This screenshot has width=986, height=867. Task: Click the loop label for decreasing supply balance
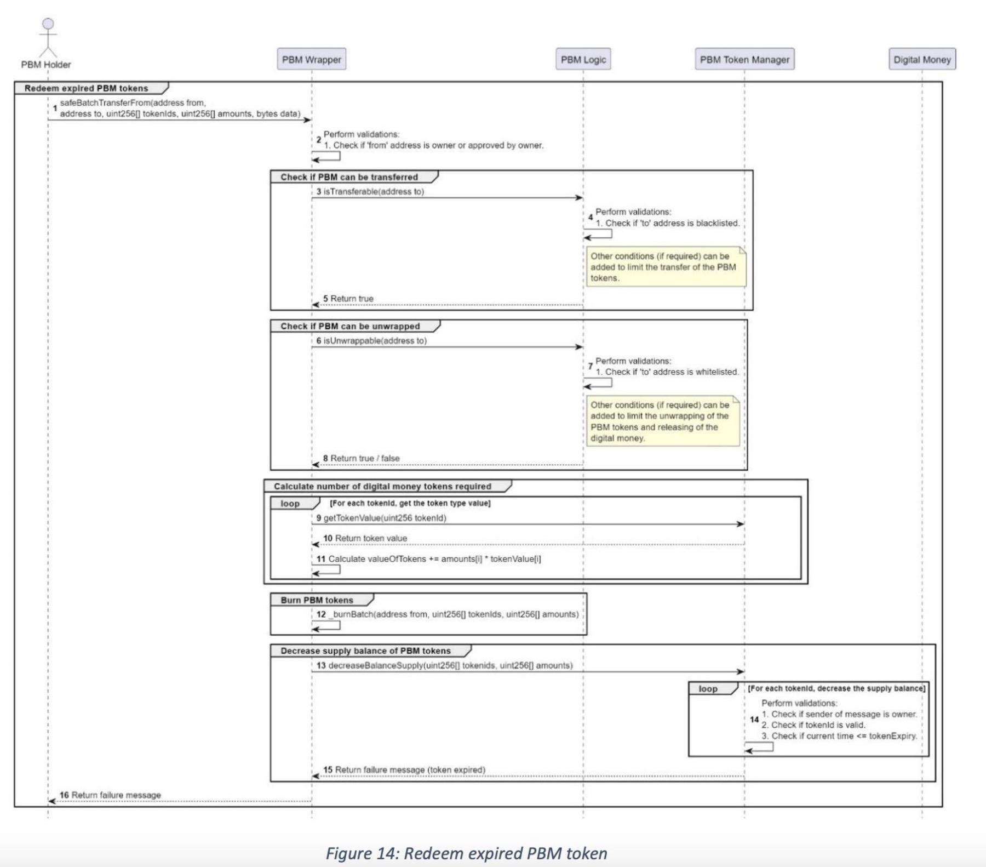pyautogui.click(x=708, y=689)
